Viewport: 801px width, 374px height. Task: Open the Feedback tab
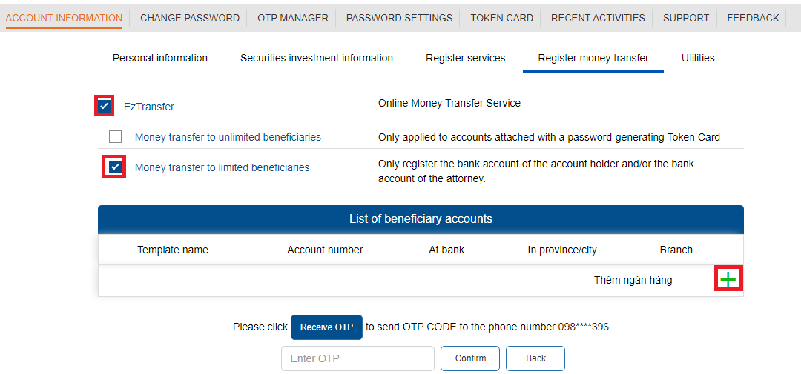tap(753, 18)
